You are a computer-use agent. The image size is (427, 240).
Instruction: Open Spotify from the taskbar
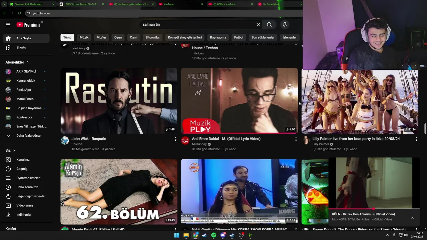(213, 235)
